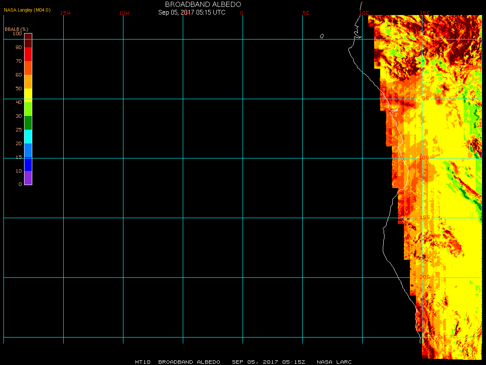
Task: Click the purple swatch in the albedo legend
Action: (28, 178)
